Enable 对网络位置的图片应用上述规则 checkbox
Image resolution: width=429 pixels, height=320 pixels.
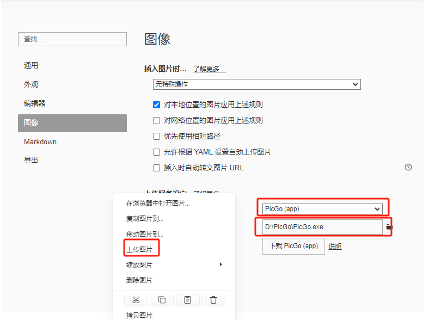click(156, 121)
